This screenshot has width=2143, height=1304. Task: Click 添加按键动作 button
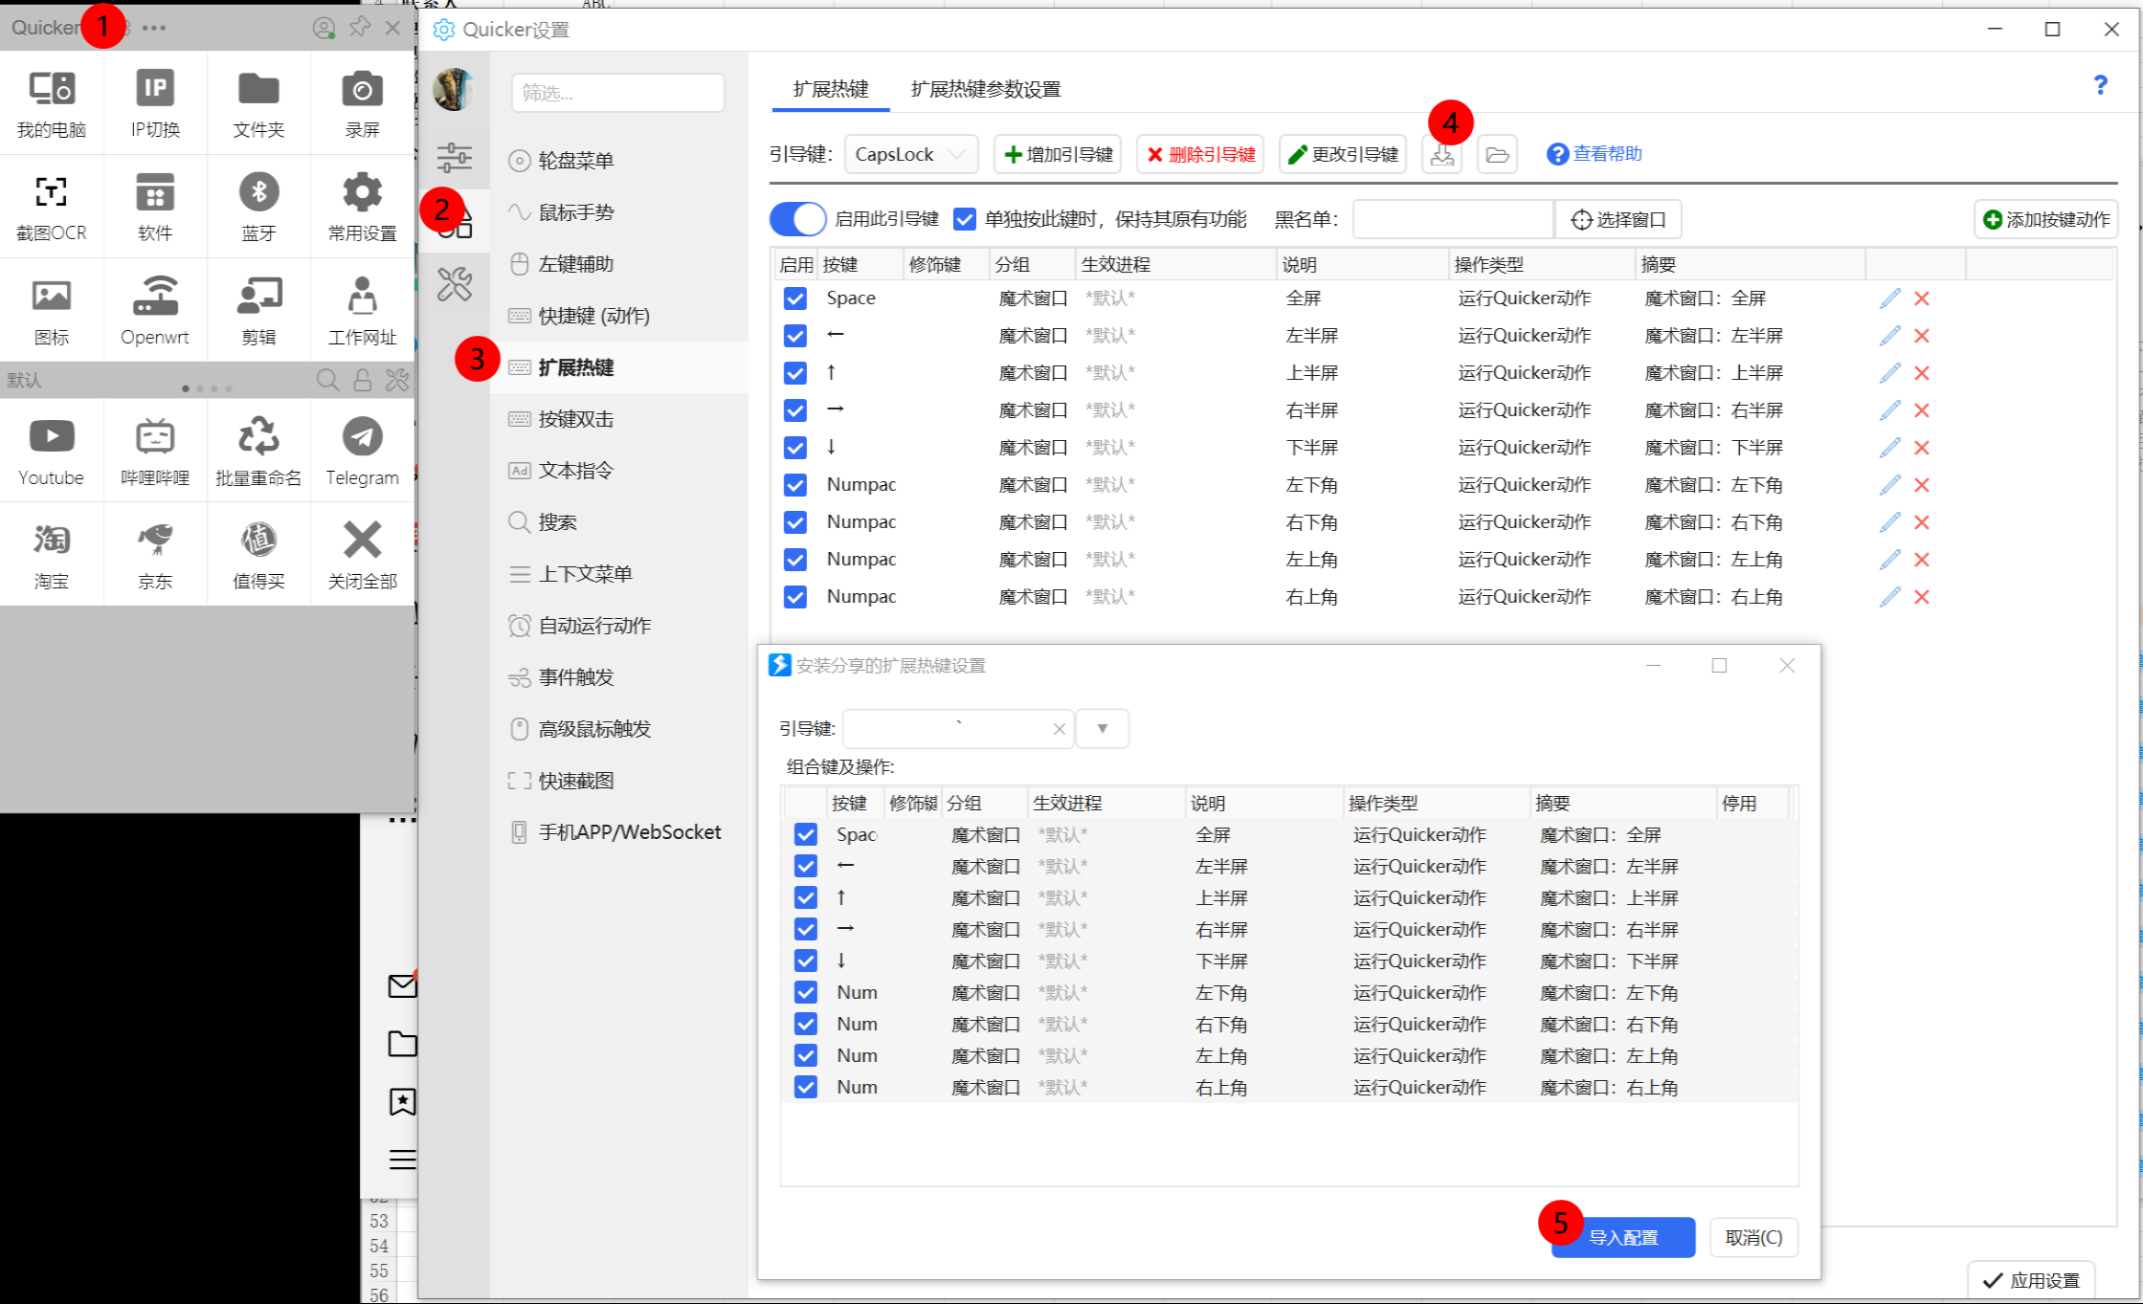[2046, 219]
